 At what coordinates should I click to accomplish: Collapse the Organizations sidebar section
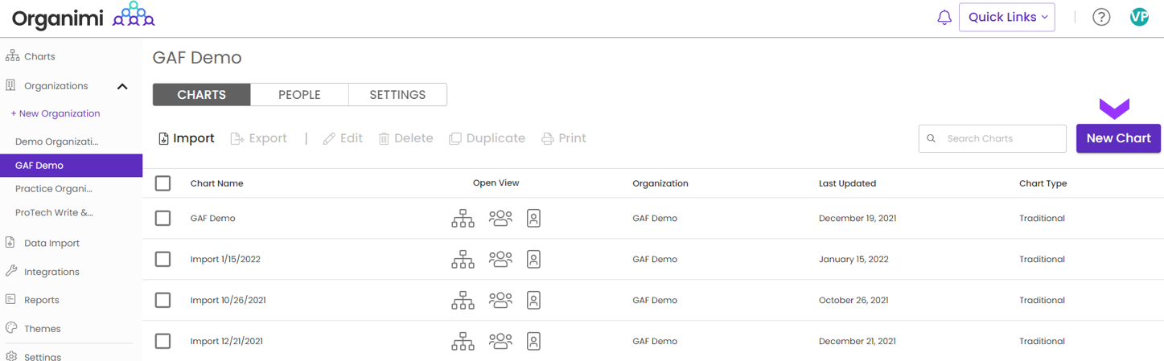[x=122, y=86]
